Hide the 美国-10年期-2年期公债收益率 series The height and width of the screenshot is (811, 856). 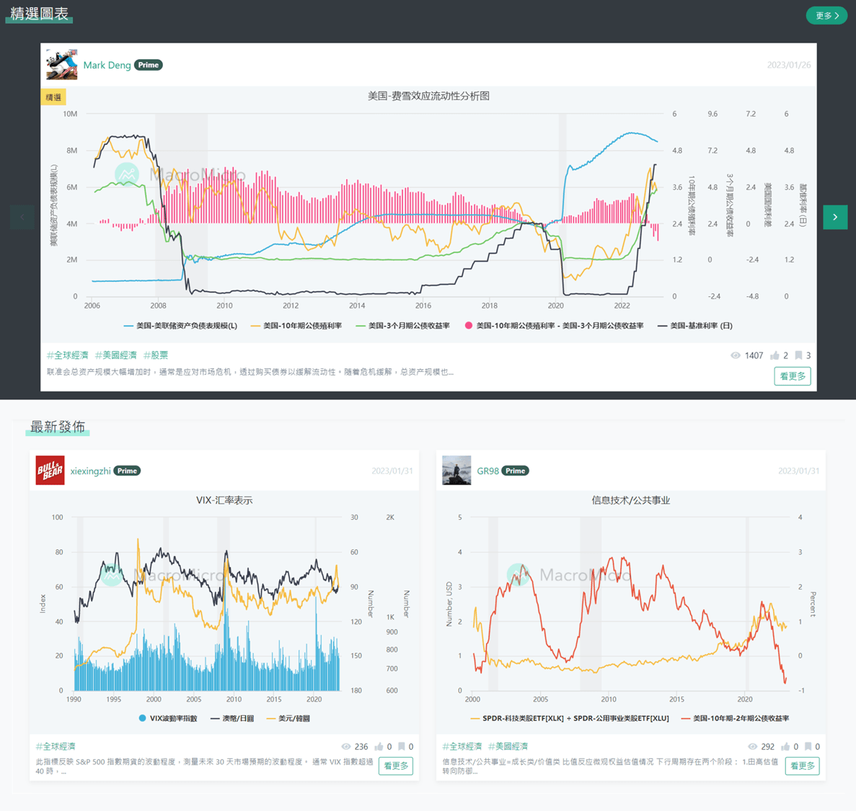[x=735, y=719]
